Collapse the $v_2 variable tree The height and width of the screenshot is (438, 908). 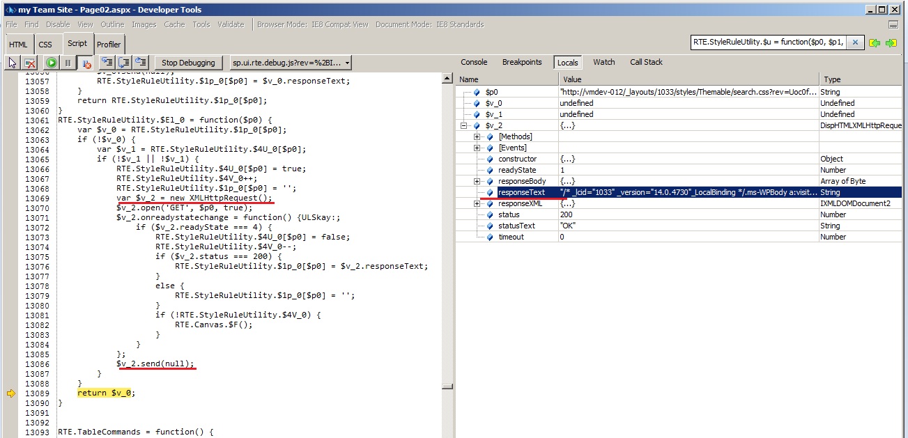point(463,125)
